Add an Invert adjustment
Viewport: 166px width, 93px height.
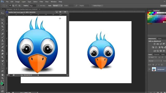click(x=155, y=51)
